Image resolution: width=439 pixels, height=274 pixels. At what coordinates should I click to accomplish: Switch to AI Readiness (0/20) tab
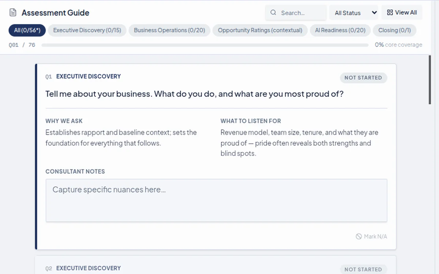(x=340, y=30)
